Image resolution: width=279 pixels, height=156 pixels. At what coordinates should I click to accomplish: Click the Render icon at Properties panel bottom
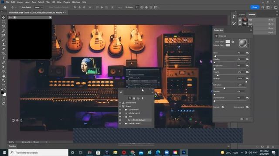click(x=242, y=119)
